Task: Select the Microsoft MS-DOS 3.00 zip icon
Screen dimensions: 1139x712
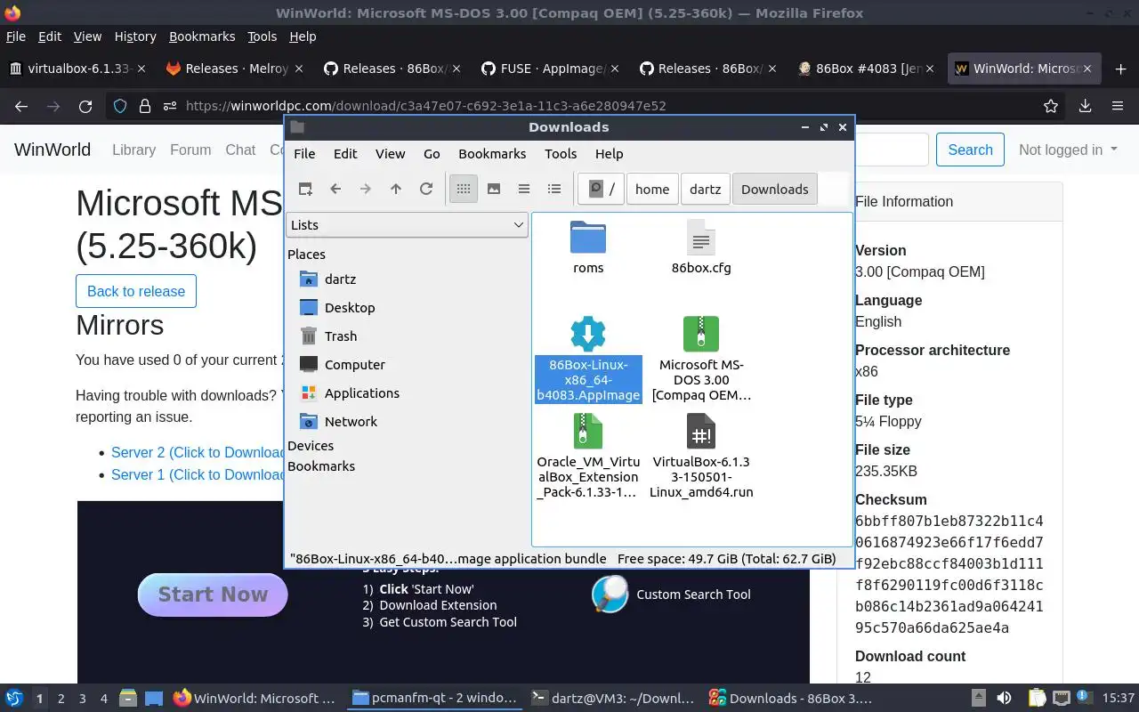Action: tap(701, 334)
